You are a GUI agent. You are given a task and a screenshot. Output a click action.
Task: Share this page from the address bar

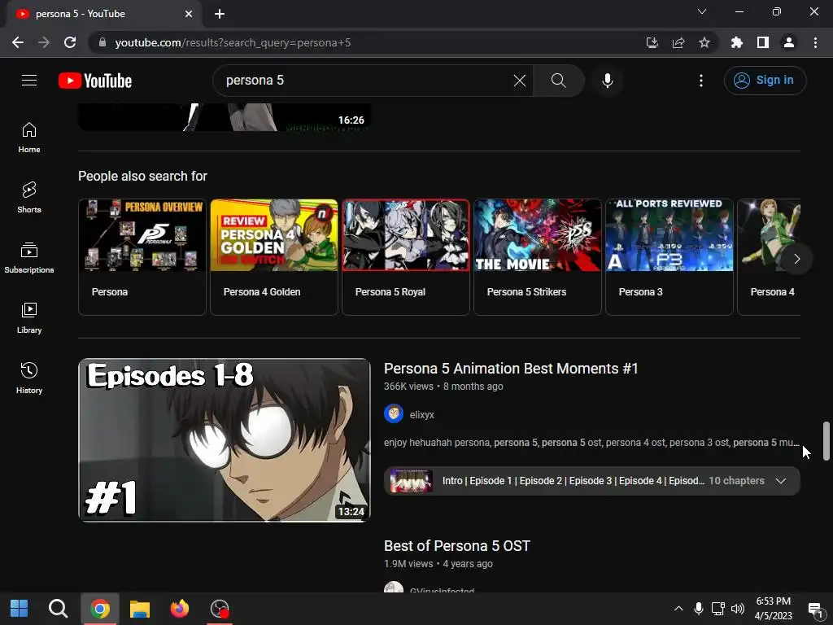(x=678, y=42)
